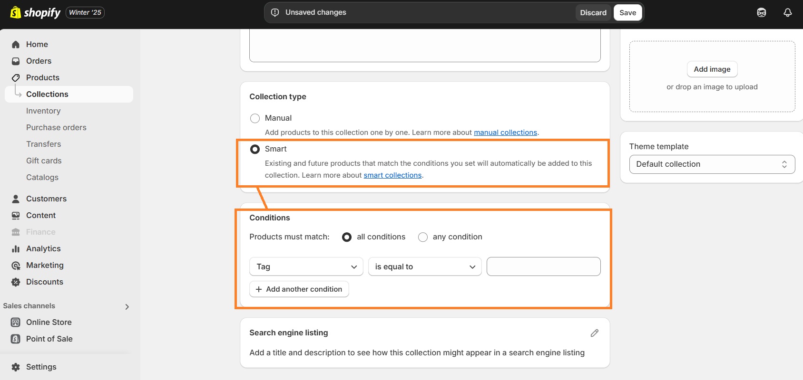Click the Save button
Image resolution: width=803 pixels, height=380 pixels.
point(627,13)
